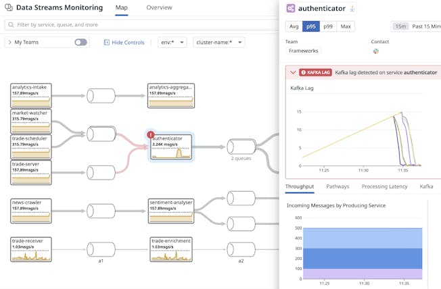Image resolution: width=441 pixels, height=289 pixels.
Task: Select the a1 queue cylinder
Action: pos(101,248)
